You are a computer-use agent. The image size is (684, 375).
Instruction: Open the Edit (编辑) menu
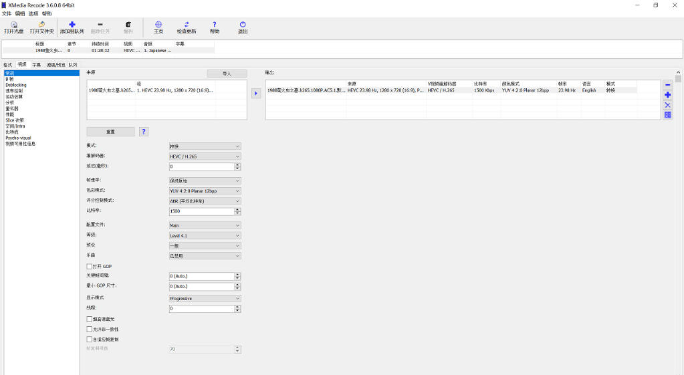[20, 13]
